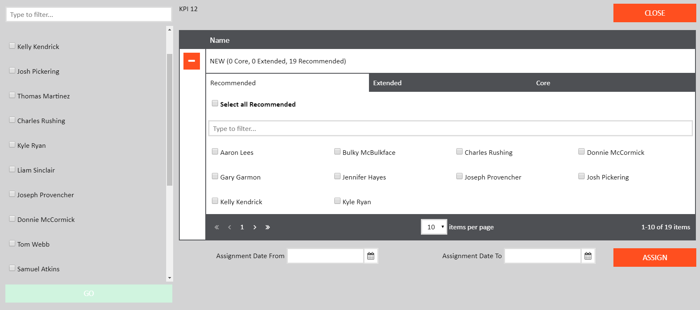Click the green GO button
The height and width of the screenshot is (310, 700).
89,294
